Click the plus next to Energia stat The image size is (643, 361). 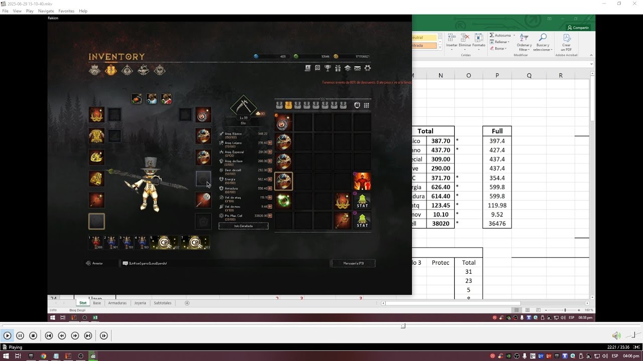(x=270, y=179)
